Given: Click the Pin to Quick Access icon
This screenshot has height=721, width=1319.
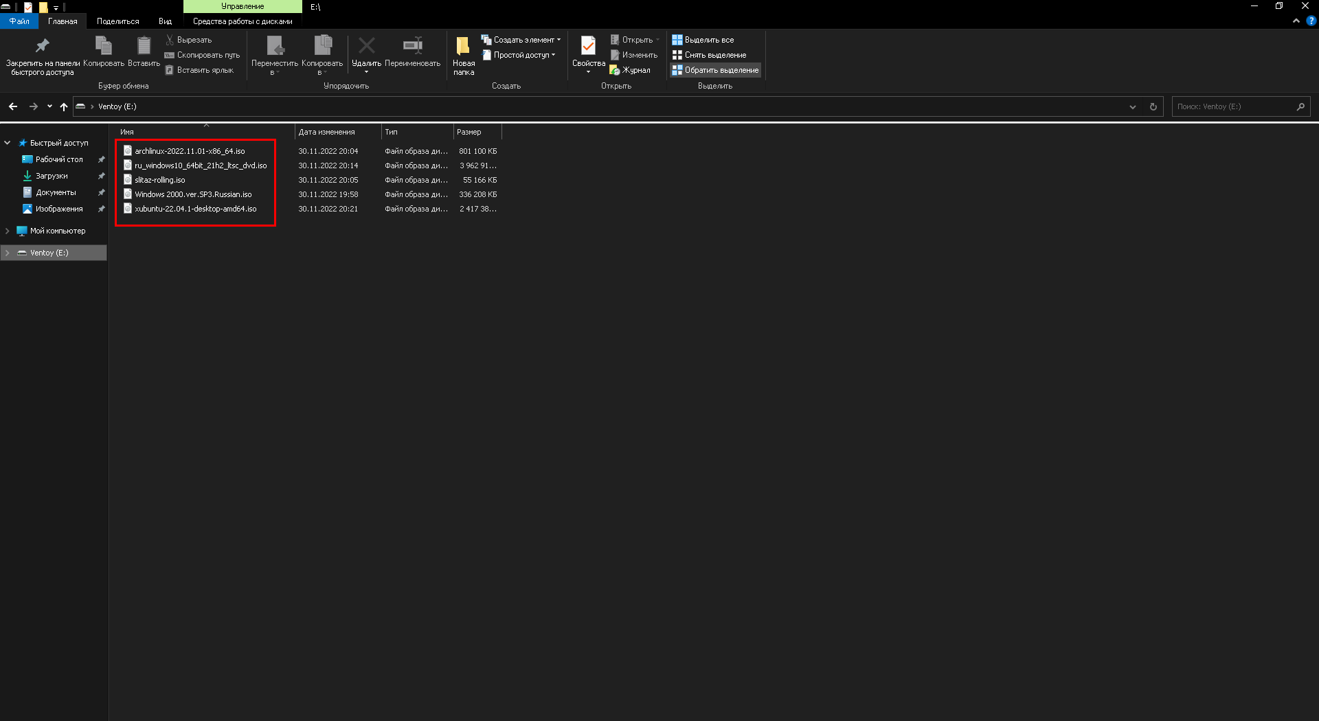Looking at the screenshot, I should point(43,46).
